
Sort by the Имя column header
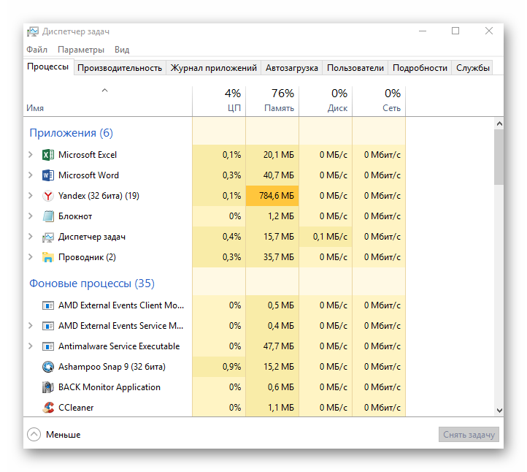107,101
